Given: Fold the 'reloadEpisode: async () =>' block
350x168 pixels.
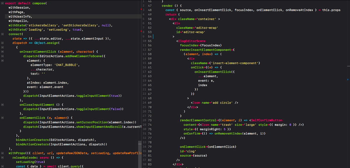Looking at the screenshot, I should click(x=2, y=158).
